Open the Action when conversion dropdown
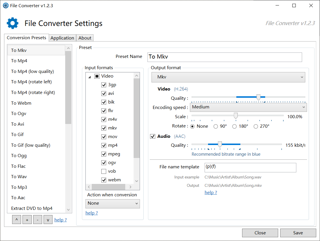This screenshot has height=241, width=320. tap(112, 204)
